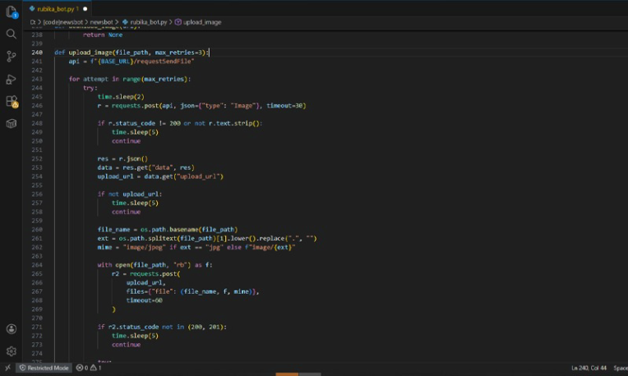628x376 pixels.
Task: Click the 'file_name = os.path.basename' line
Action: 168,229
